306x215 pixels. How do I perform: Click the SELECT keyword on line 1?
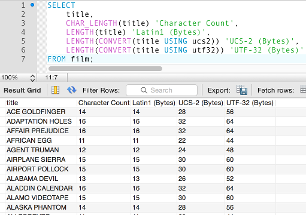(61, 5)
